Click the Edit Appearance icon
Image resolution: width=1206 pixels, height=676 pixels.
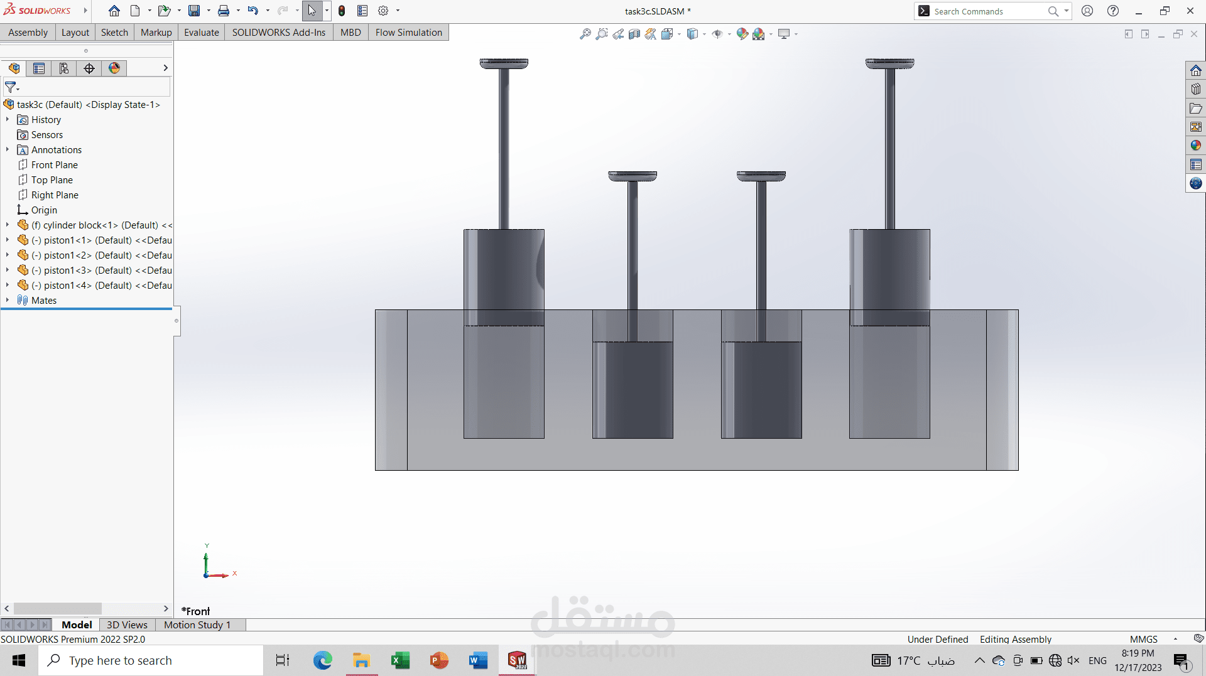point(742,34)
